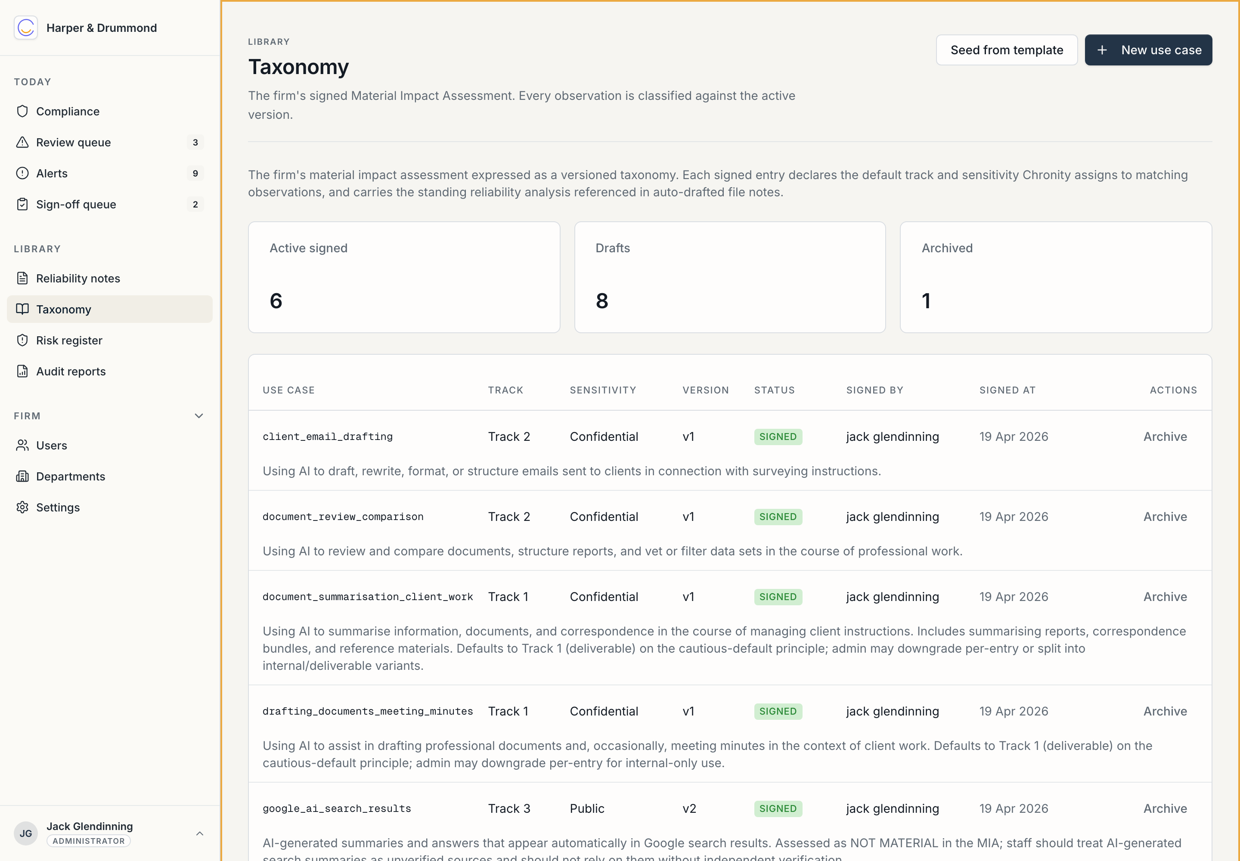Viewport: 1240px width, 861px height.
Task: Click the SIGNED AT column header
Action: tap(1008, 390)
